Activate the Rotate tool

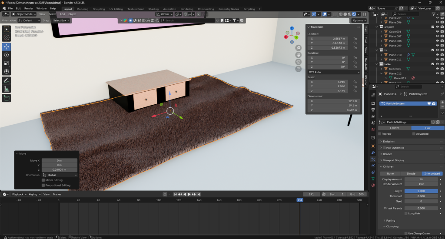(x=7, y=55)
